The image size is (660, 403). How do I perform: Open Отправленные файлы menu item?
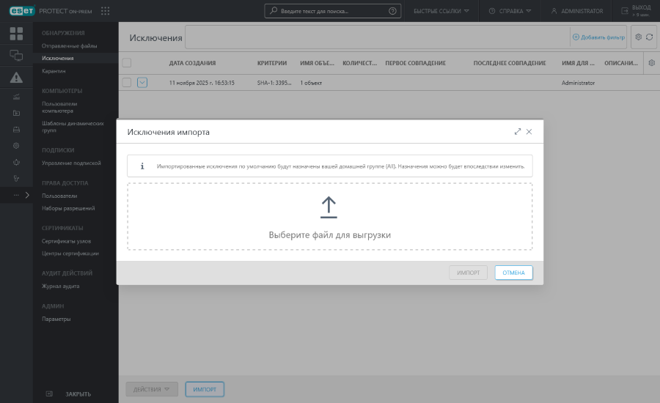point(69,45)
